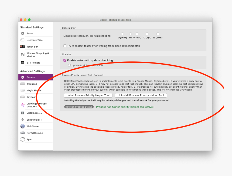Image resolution: width=232 pixels, height=176 pixels.
Task: Toggle the fn modifier checkbox
Action: (x=130, y=34)
